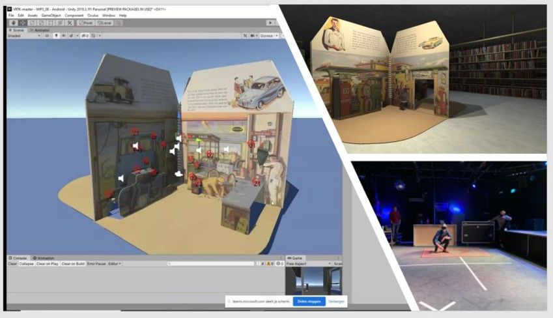The width and height of the screenshot is (553, 318).
Task: Select the Hand tool in Unity toolbar
Action: [x=13, y=23]
